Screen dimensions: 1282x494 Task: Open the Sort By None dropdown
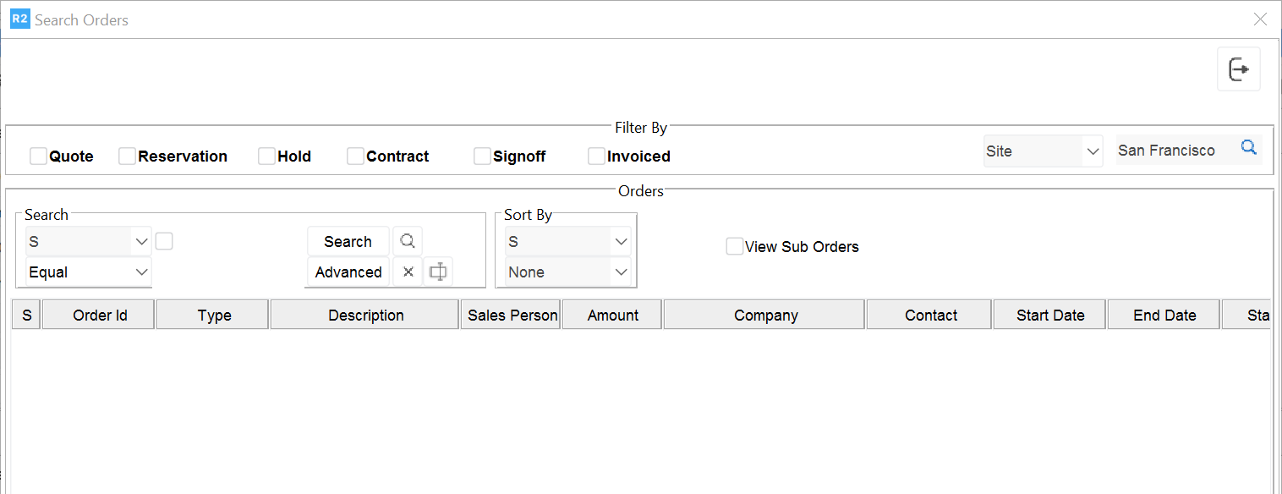tap(567, 272)
